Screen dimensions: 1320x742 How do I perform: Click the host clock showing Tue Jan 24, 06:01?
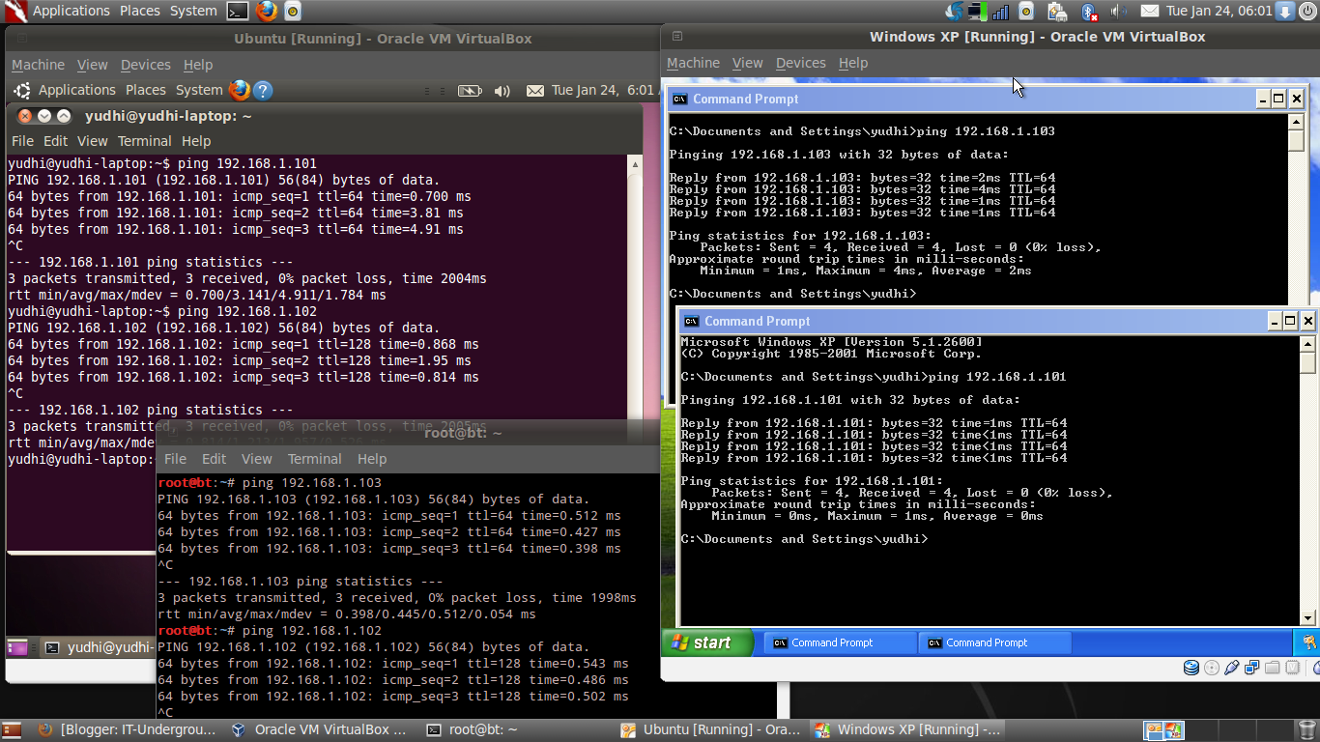[x=1218, y=11]
